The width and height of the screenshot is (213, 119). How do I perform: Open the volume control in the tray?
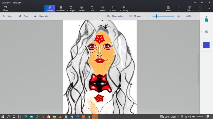(189, 117)
